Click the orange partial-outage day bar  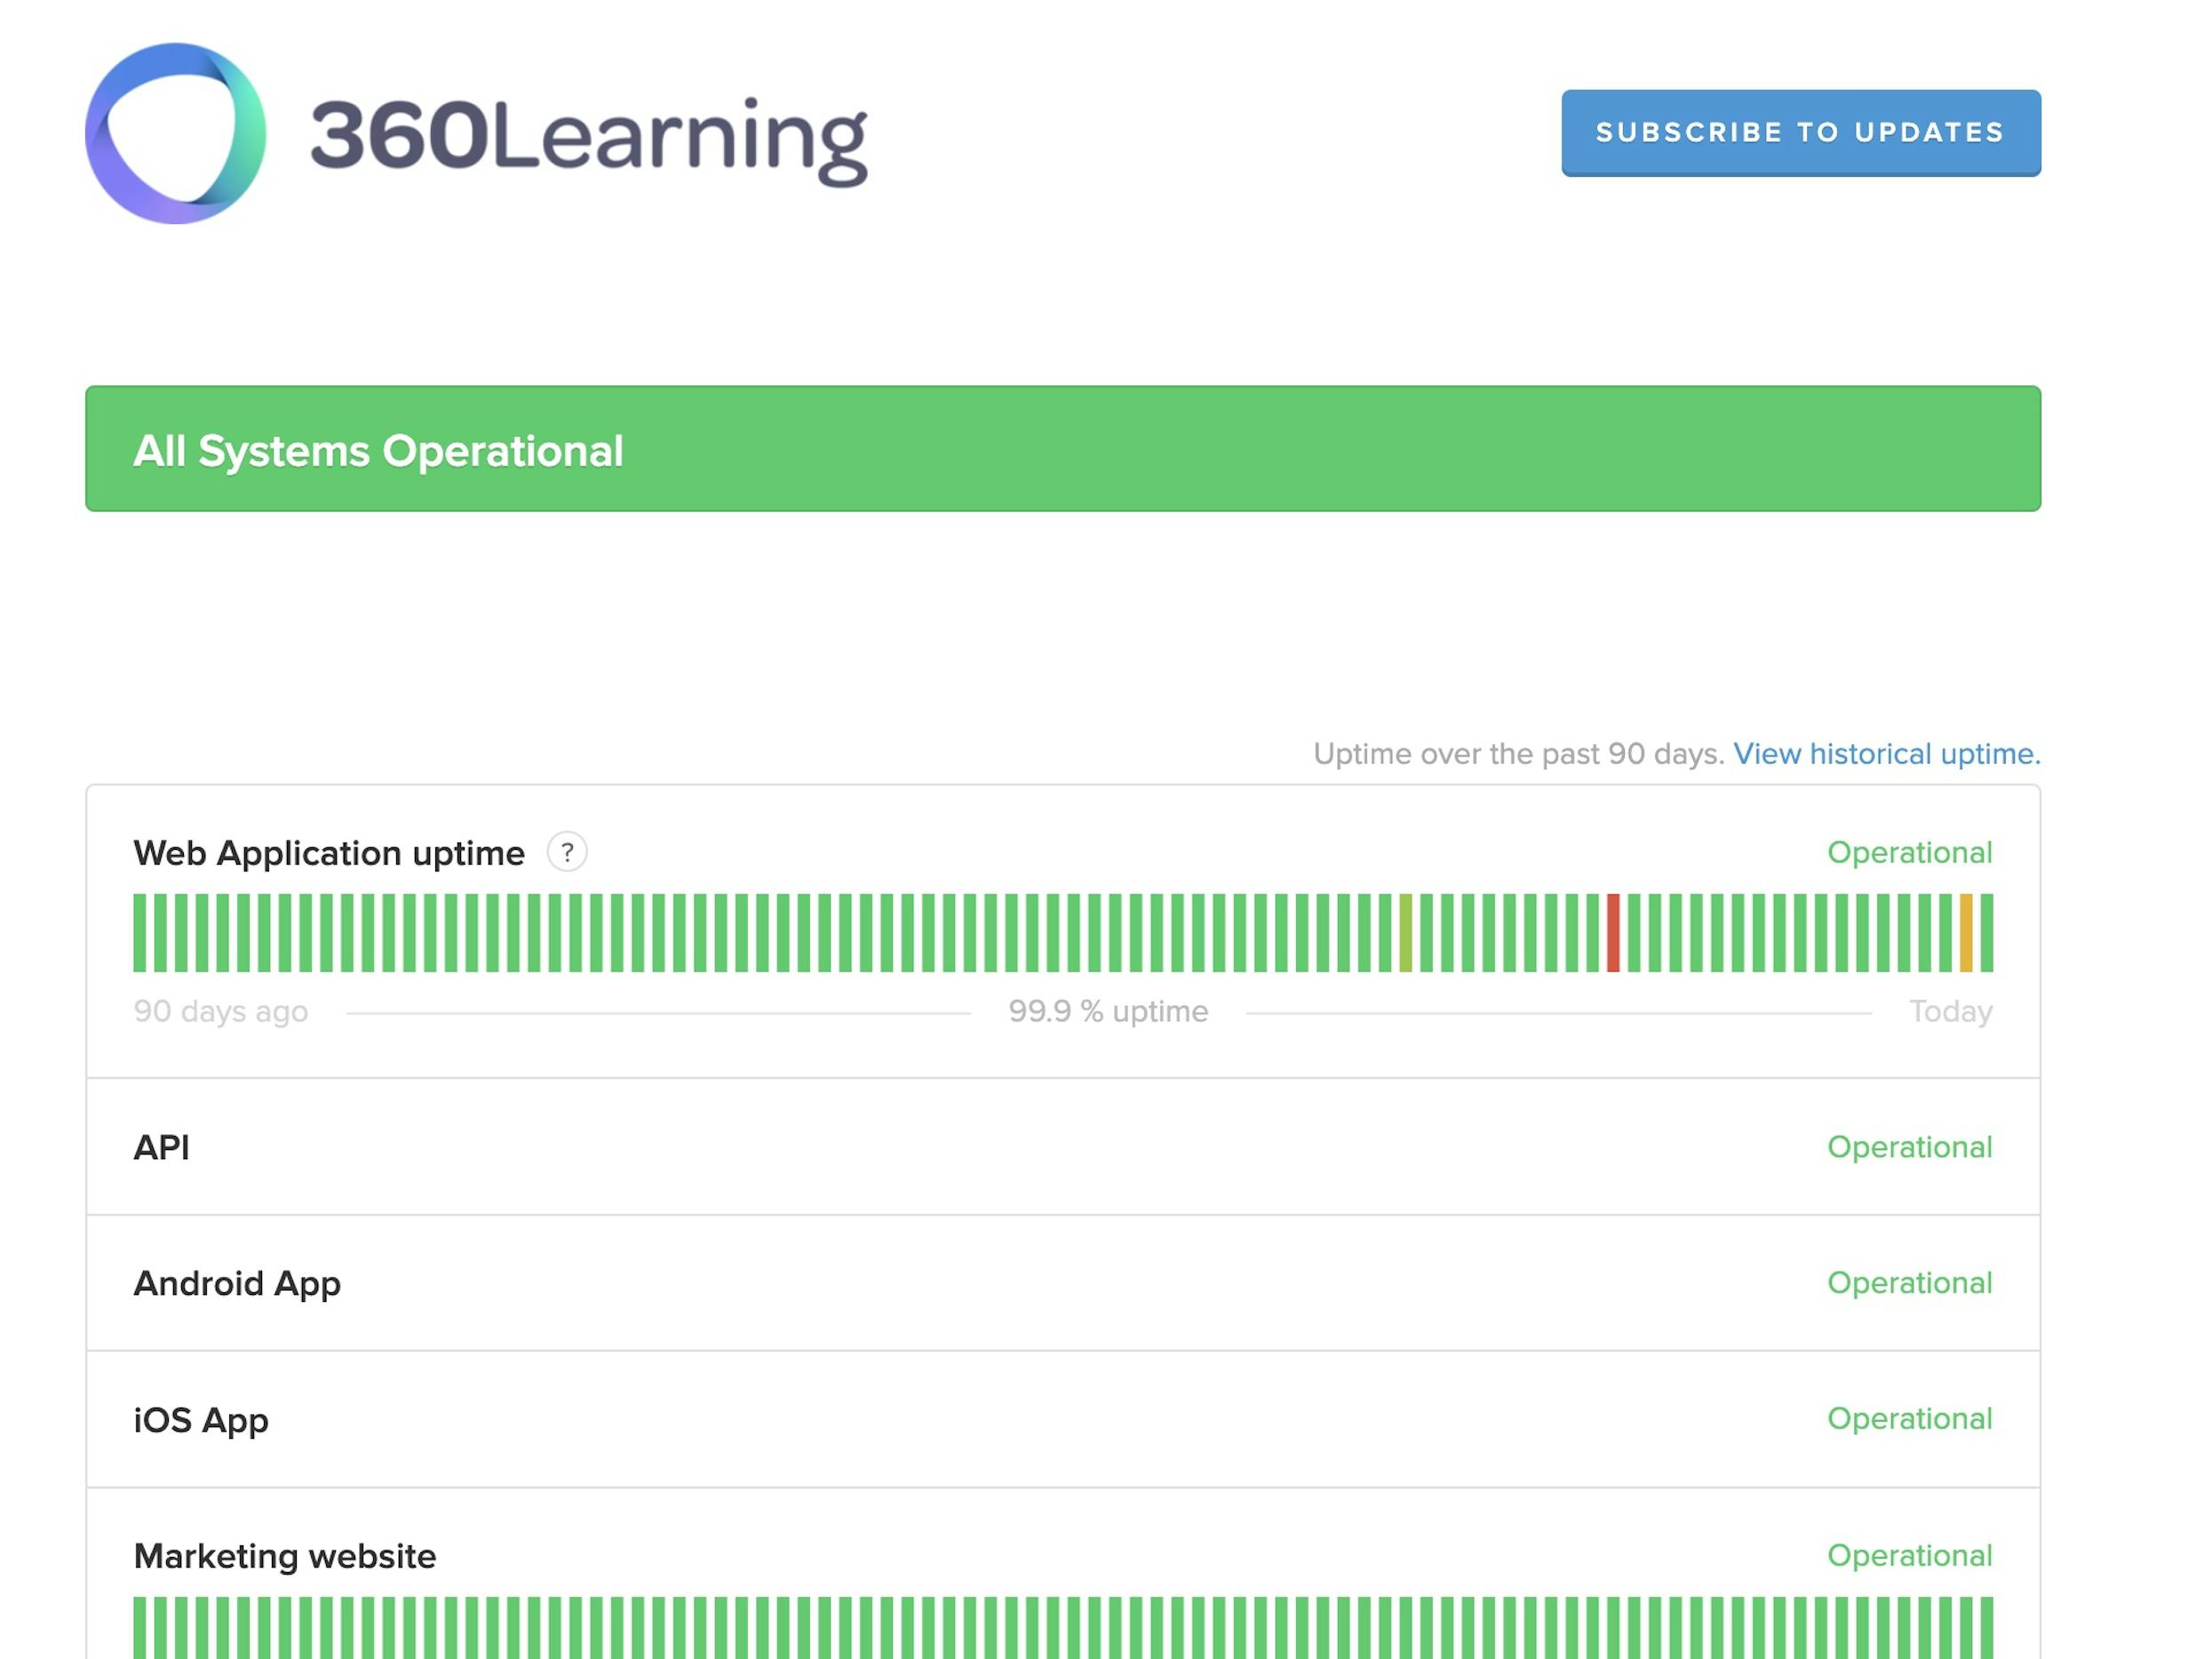pyautogui.click(x=1966, y=932)
